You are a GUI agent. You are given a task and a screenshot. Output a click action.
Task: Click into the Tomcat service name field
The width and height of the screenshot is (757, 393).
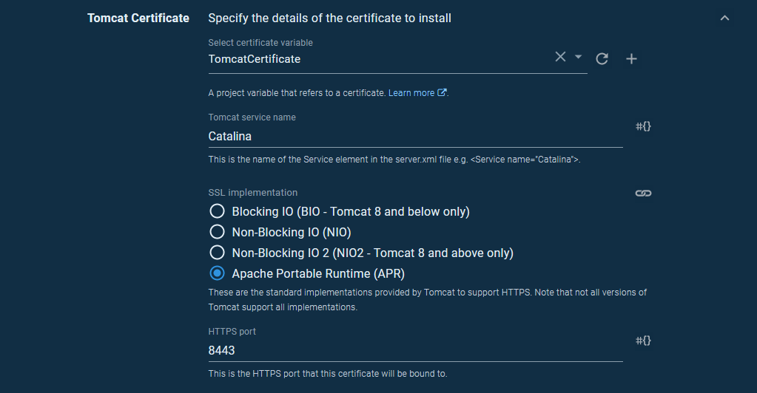pyautogui.click(x=414, y=137)
